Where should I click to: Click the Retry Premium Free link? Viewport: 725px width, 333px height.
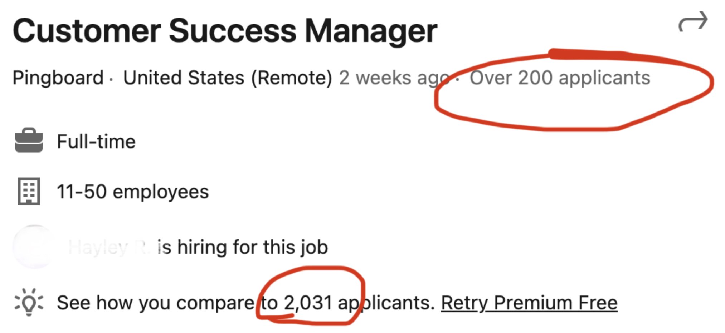pos(529,303)
